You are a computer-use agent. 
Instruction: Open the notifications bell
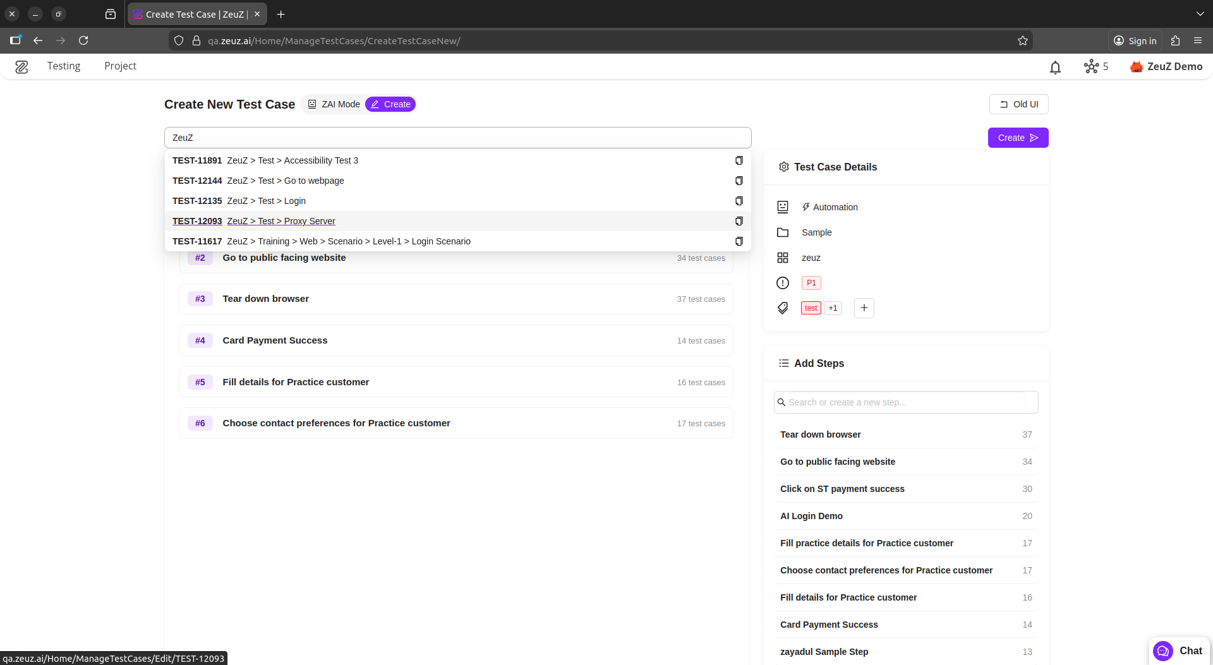1055,67
